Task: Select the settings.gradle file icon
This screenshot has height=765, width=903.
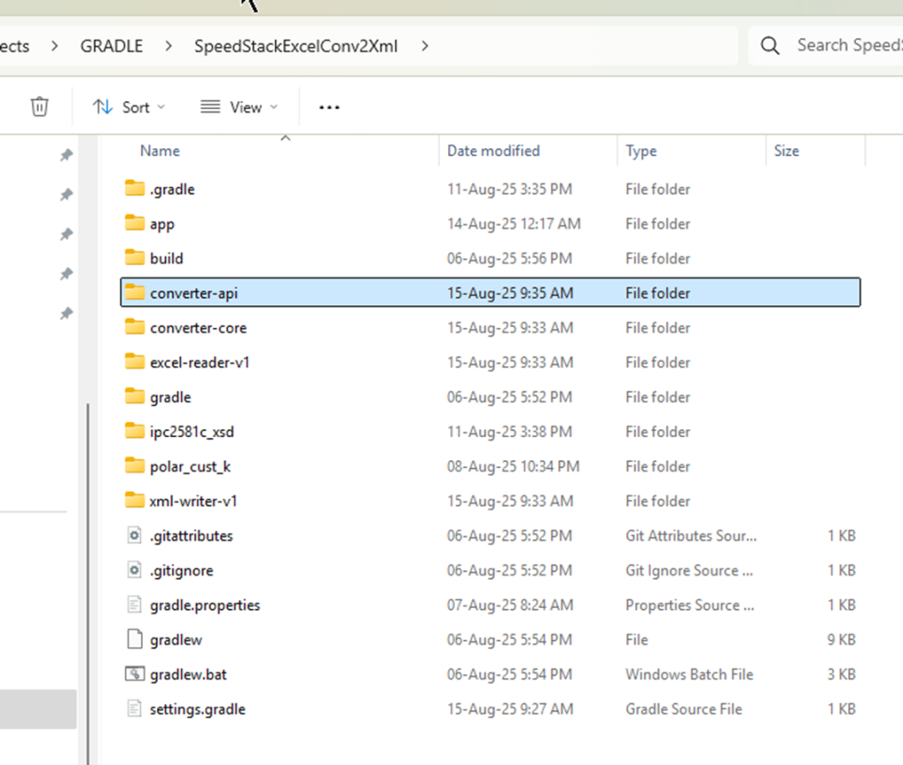Action: point(134,709)
